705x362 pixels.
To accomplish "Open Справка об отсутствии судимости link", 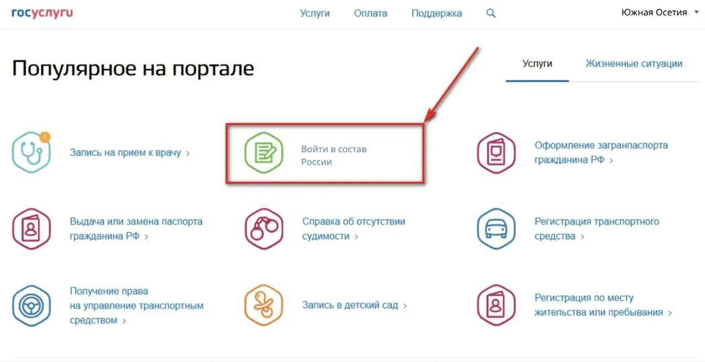I will [354, 229].
